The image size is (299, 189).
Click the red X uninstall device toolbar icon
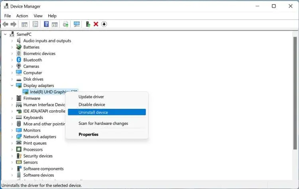click(96, 24)
